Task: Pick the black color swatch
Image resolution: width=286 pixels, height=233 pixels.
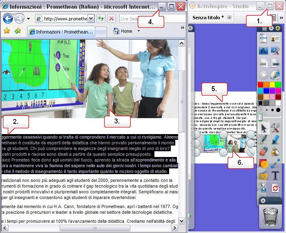Action: 261,103
